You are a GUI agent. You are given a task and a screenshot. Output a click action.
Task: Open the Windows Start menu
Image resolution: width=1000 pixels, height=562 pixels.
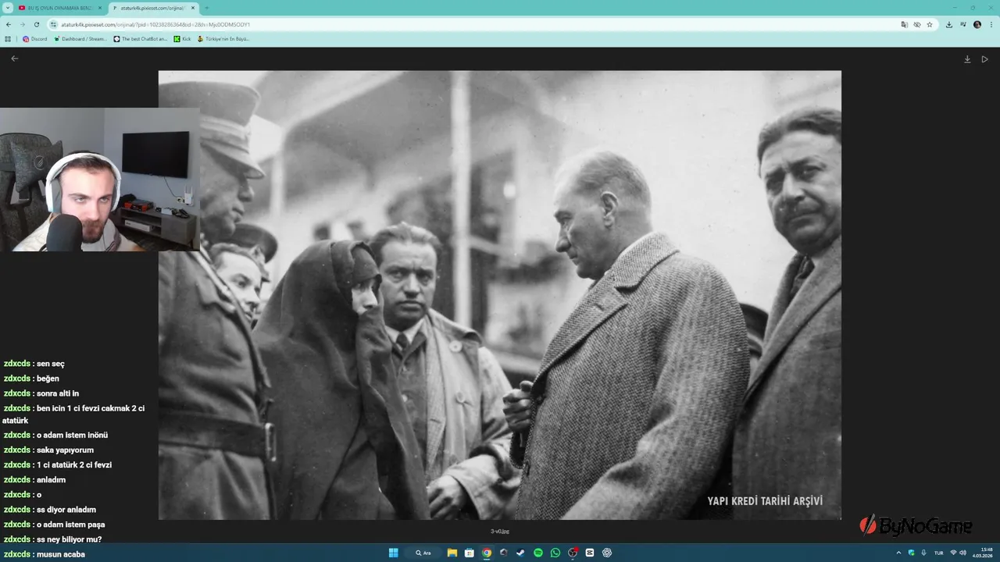pos(394,553)
